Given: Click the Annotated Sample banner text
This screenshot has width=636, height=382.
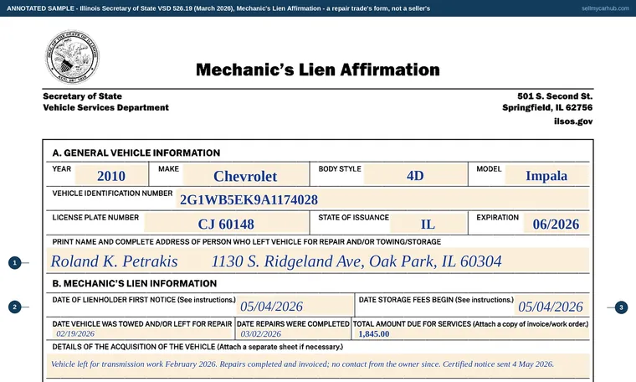Looking at the screenshot, I should point(218,8).
